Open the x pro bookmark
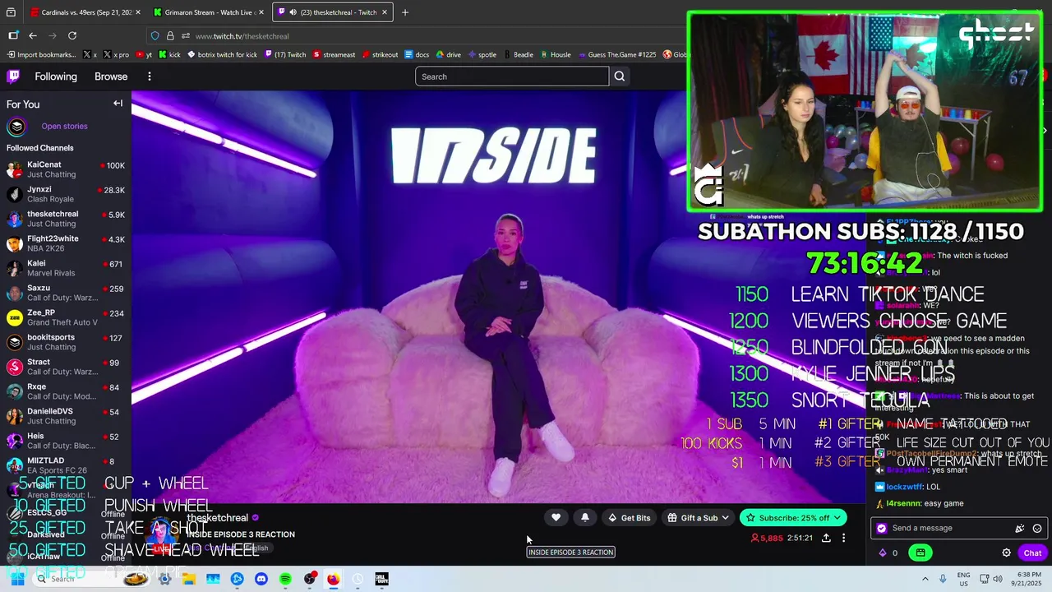 [115, 55]
